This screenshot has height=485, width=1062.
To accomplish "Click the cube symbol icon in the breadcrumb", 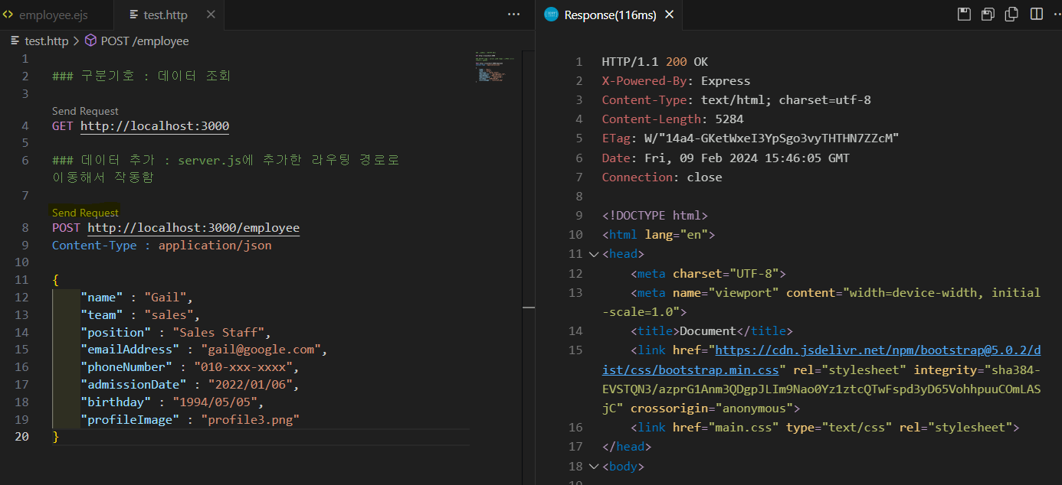I will pyautogui.click(x=90, y=41).
